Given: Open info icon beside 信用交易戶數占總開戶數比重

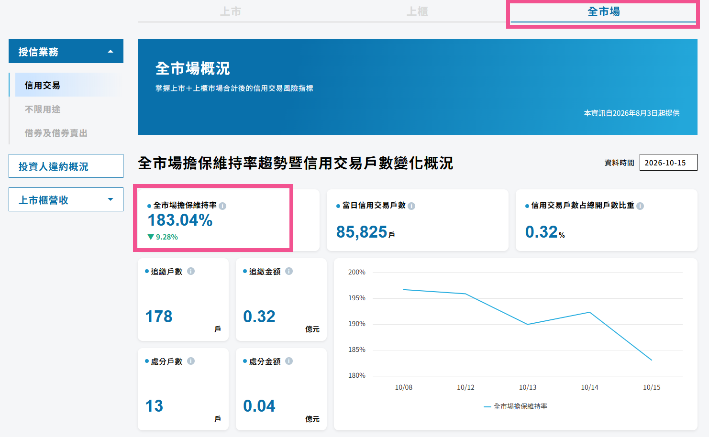Looking at the screenshot, I should (640, 206).
